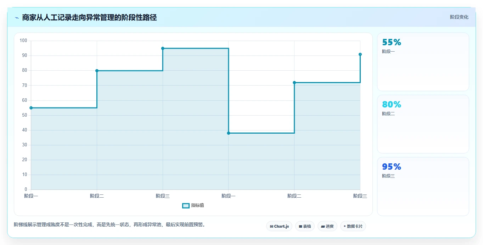Click the data point at value 72
Image resolution: width=483 pixels, height=245 pixels.
pos(294,82)
